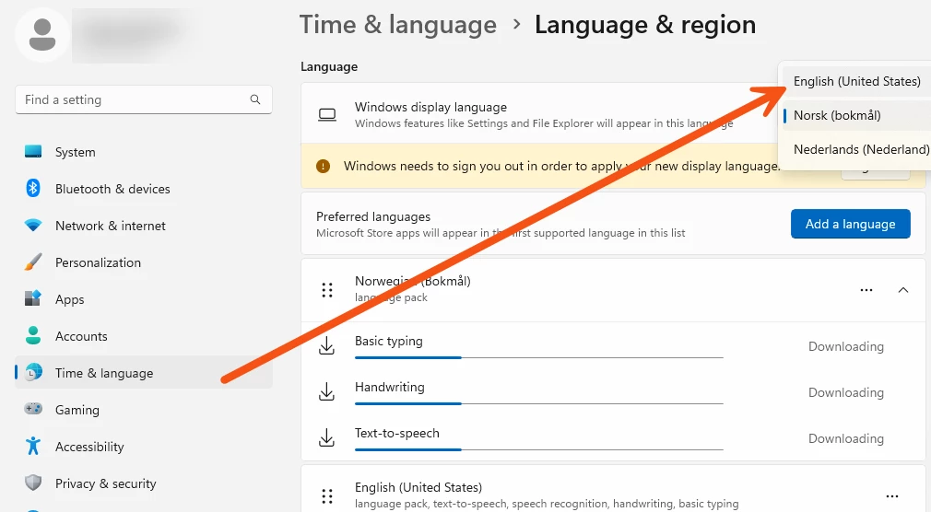Click the Norwegian (Bokmål) language name

(x=413, y=281)
